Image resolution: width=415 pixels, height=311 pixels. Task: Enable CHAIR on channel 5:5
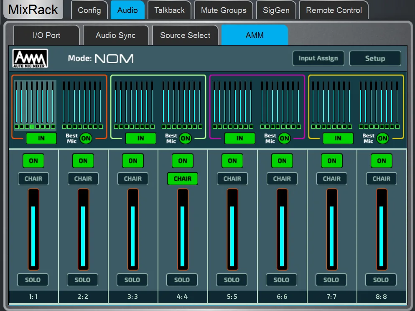(232, 178)
